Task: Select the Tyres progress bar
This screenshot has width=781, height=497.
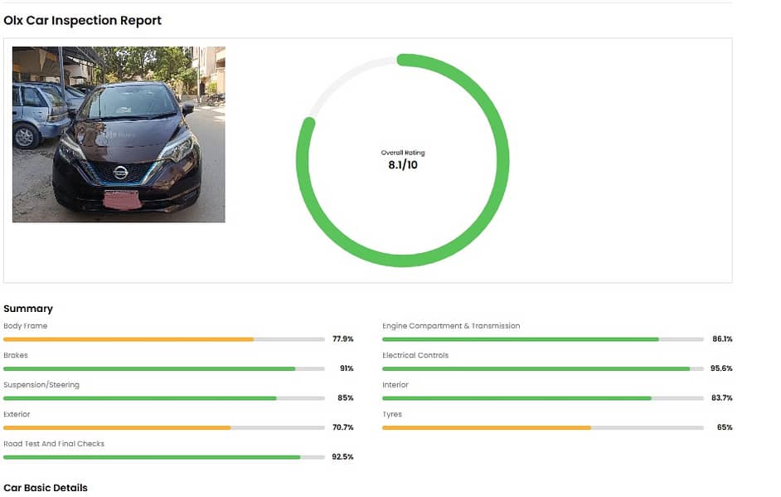Action: coord(543,427)
